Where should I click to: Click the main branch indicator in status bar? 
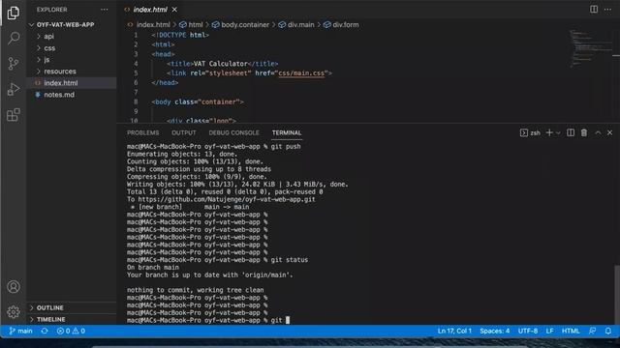[21, 331]
